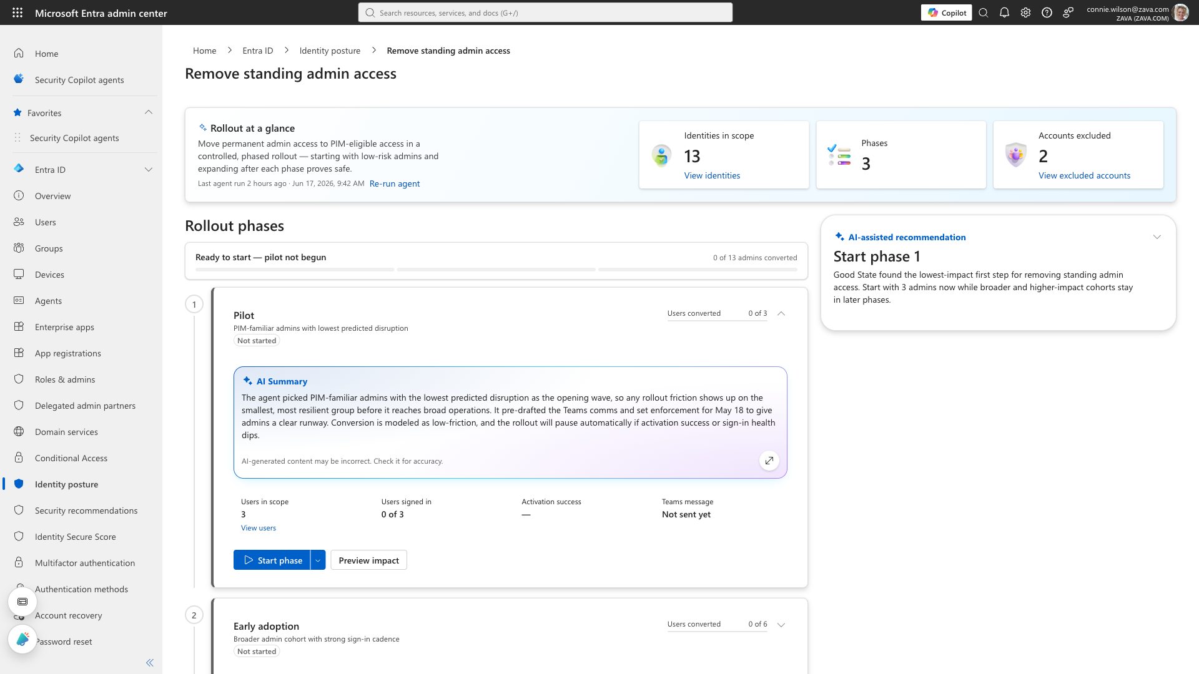The height and width of the screenshot is (674, 1199).
Task: Click Re-run agent link
Action: coord(394,183)
